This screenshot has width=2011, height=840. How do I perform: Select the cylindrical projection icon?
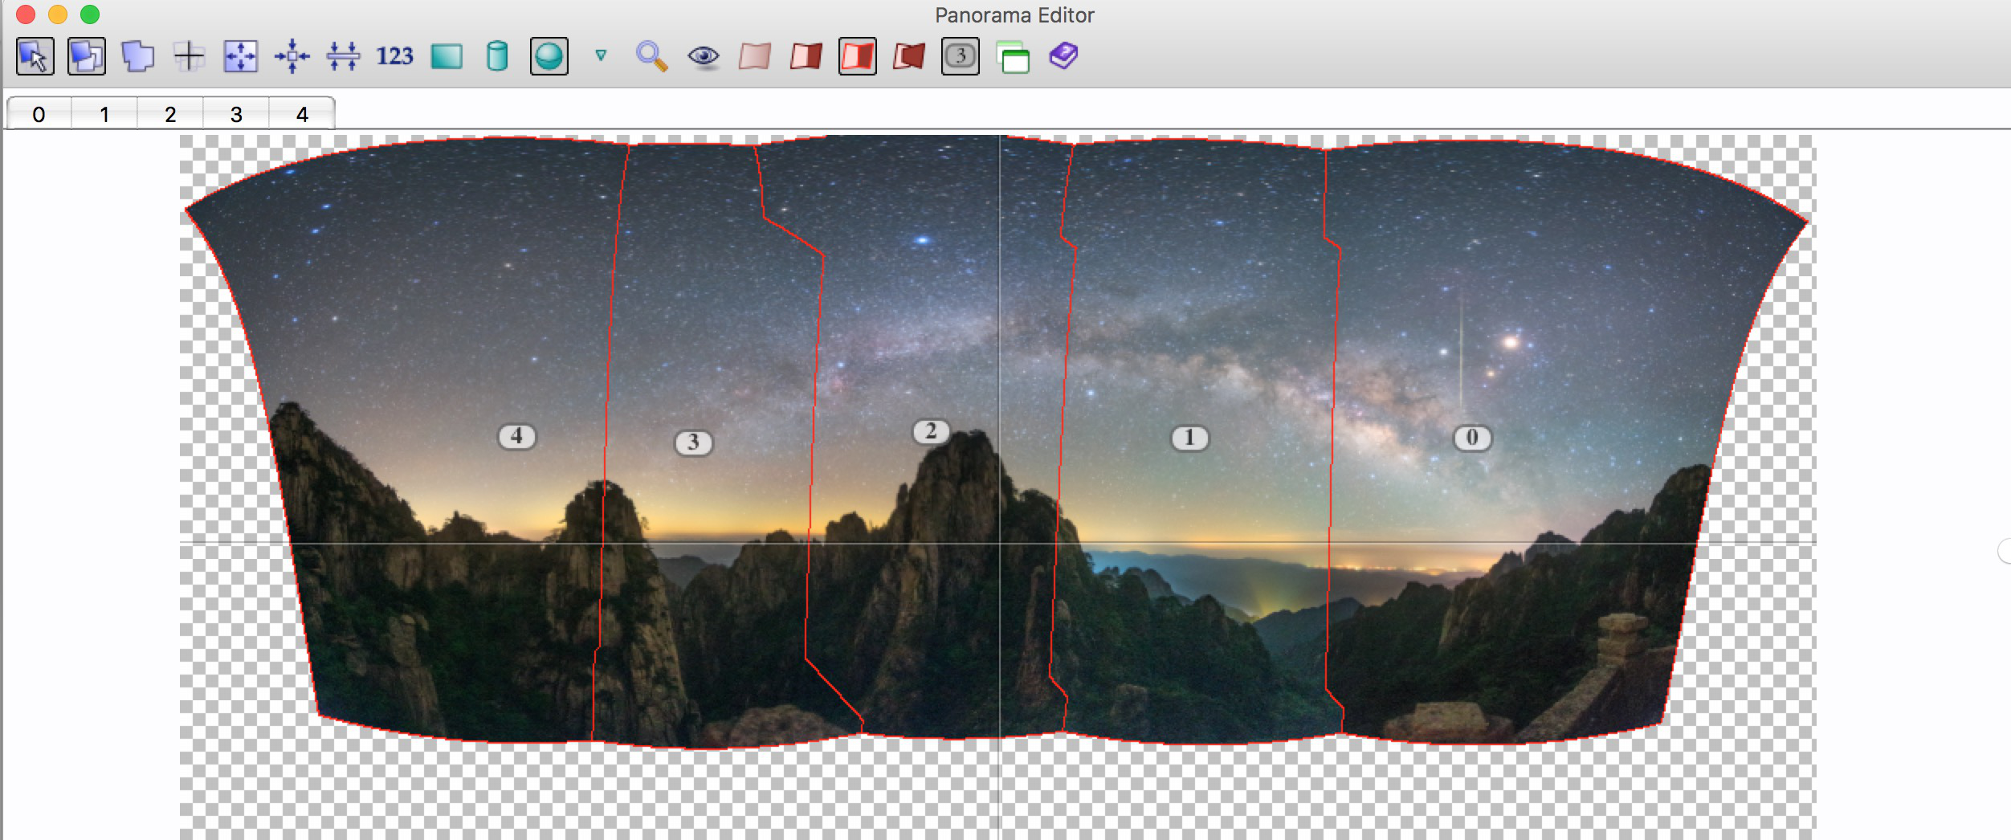(498, 56)
